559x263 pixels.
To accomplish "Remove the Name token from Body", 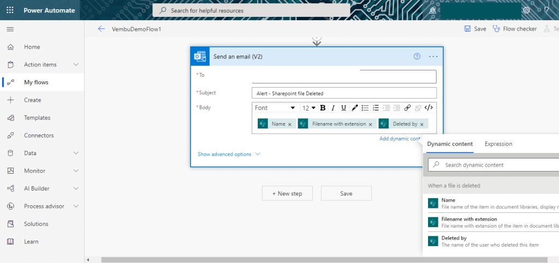I will [x=290, y=124].
